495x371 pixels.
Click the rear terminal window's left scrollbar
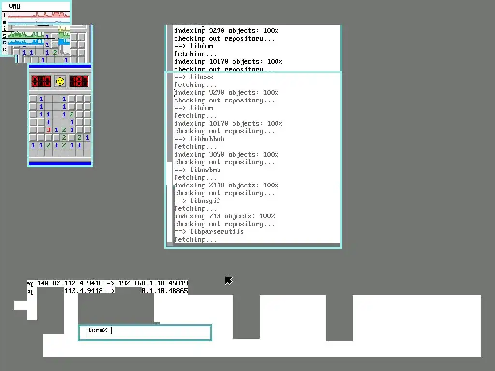tap(170, 47)
